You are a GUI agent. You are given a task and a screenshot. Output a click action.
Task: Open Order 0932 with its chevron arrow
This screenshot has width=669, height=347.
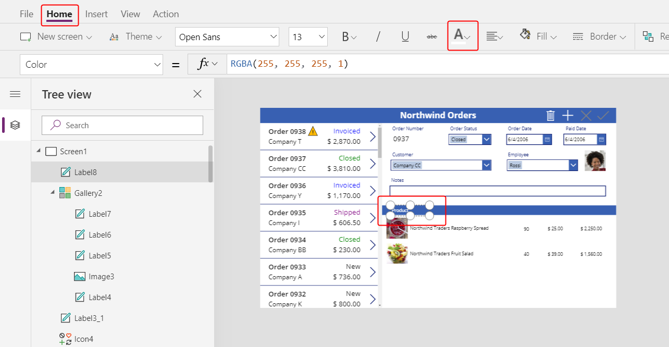(x=372, y=299)
